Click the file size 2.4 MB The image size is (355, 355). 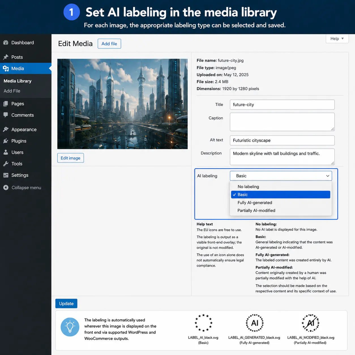click(222, 82)
